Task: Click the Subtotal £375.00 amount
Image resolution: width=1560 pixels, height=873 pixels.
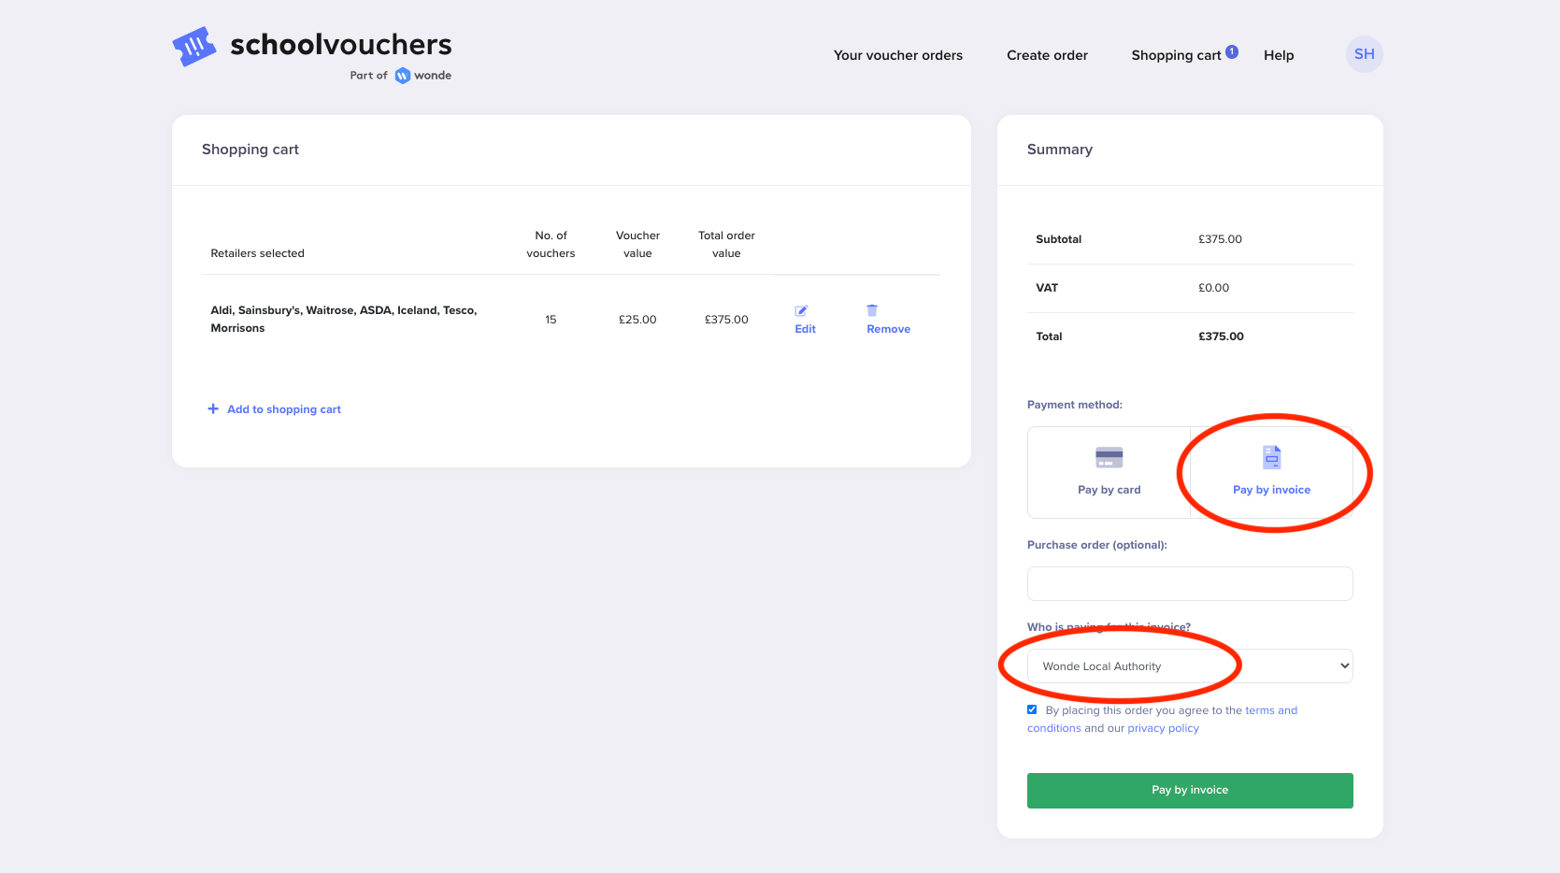Action: tap(1220, 239)
